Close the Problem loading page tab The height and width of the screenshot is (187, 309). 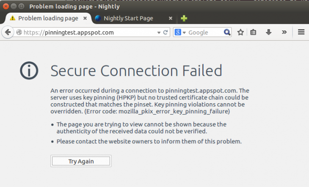click(85, 19)
